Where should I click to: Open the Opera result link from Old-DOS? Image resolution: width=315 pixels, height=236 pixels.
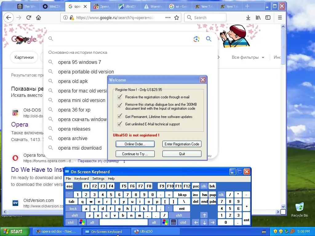pyautogui.click(x=19, y=124)
